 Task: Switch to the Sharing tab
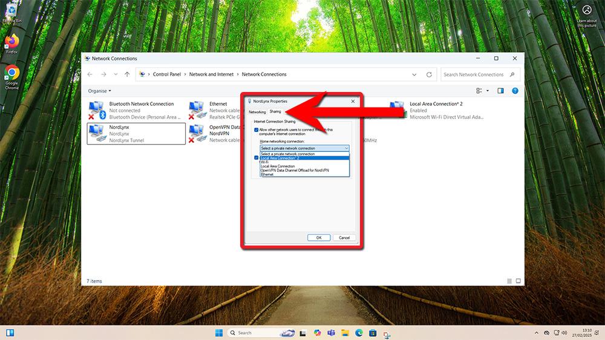[x=275, y=111]
